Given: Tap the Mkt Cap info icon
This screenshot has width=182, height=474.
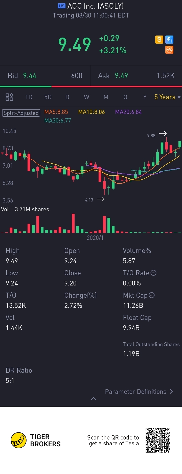Looking at the screenshot, I should point(152,295).
